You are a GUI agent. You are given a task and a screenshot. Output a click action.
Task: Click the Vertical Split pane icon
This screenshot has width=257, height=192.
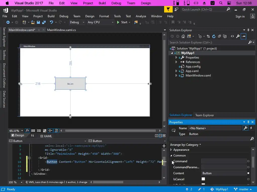pos(156,136)
